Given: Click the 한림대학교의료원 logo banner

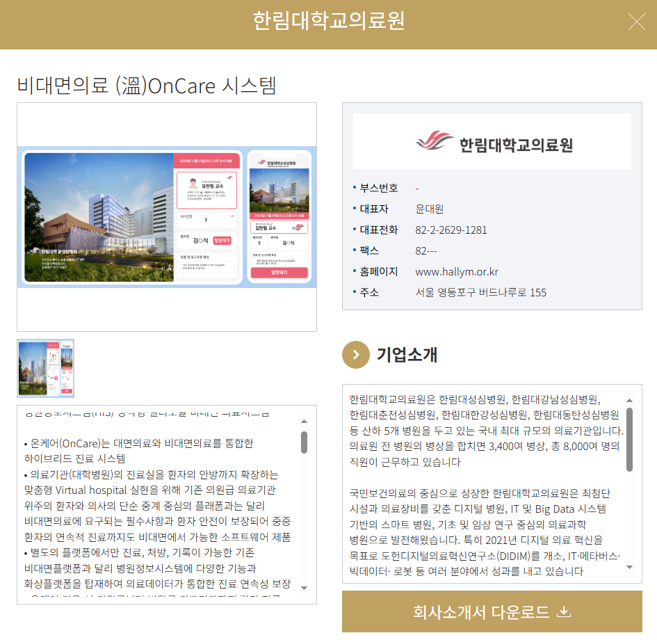Looking at the screenshot, I should pyautogui.click(x=492, y=141).
